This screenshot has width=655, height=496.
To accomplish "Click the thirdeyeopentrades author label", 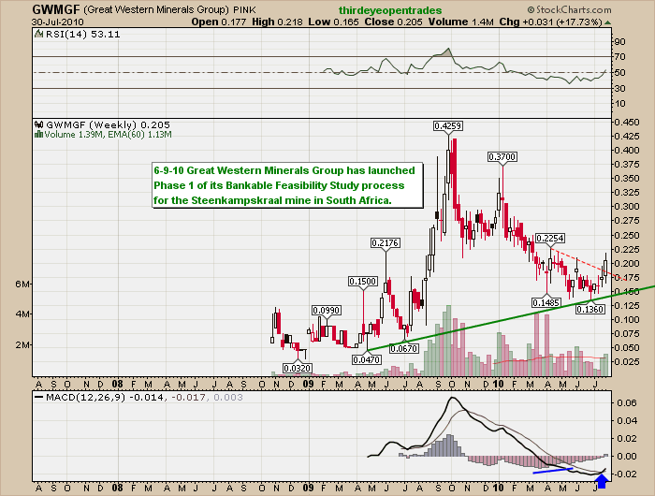I will 390,10.
